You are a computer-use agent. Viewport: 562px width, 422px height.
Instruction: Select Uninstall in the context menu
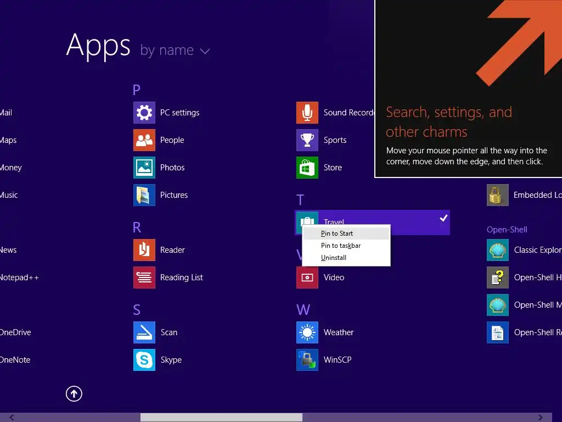pyautogui.click(x=346, y=258)
